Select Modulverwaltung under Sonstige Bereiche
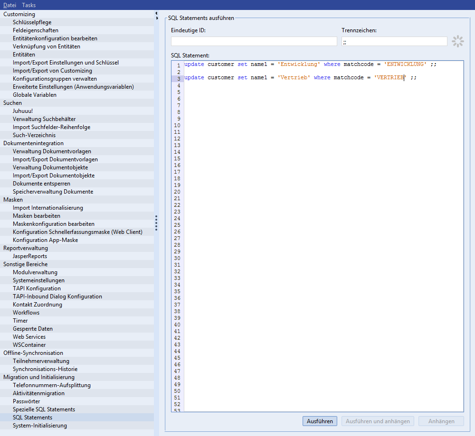 [35, 272]
